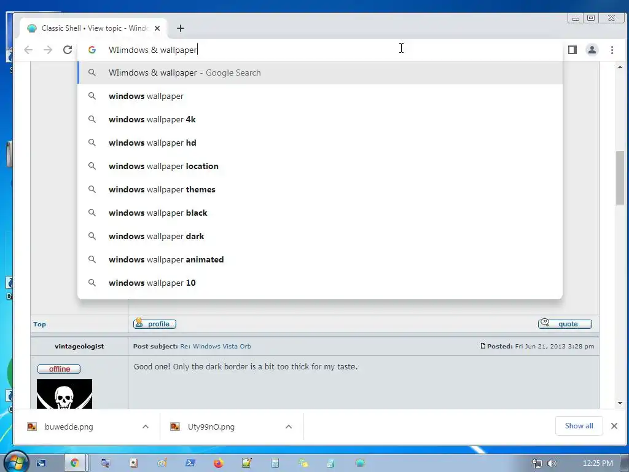Click the Top link
This screenshot has width=629, height=472.
tap(39, 324)
